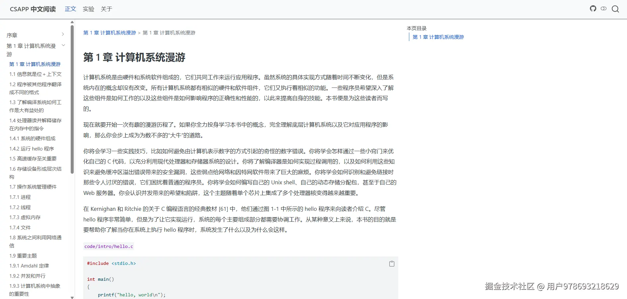Click the code/intro/hello.c file label
Viewport: 627px width, 299px height.
tap(109, 246)
